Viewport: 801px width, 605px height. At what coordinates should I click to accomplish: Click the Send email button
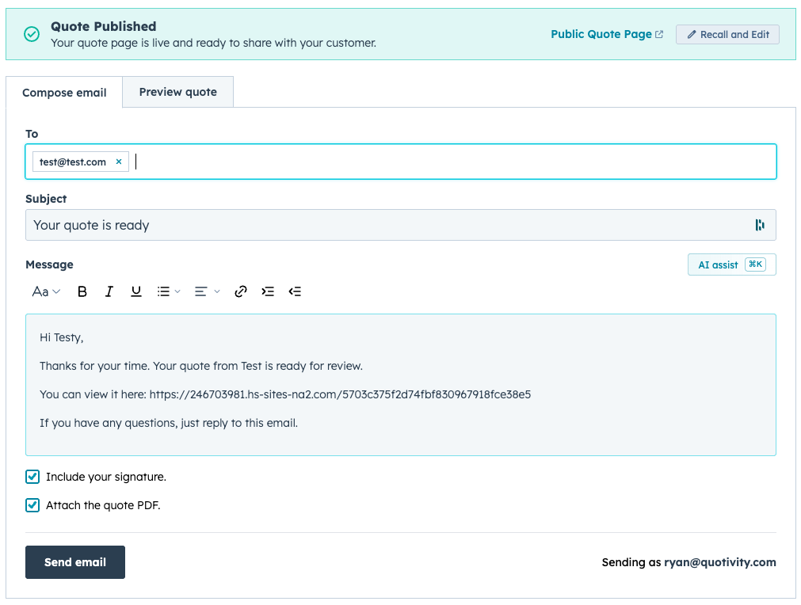tap(75, 562)
